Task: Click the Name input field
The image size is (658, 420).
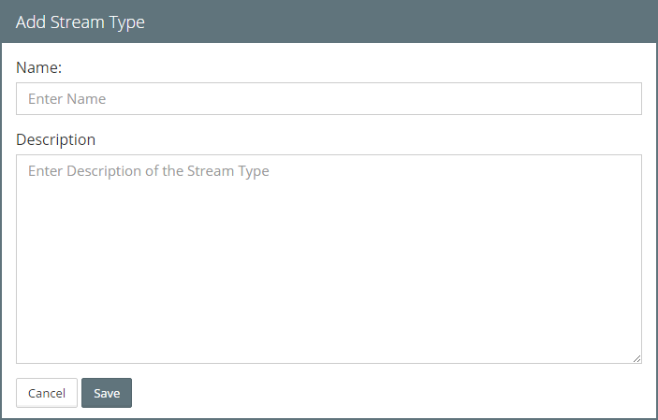Action: 329,98
